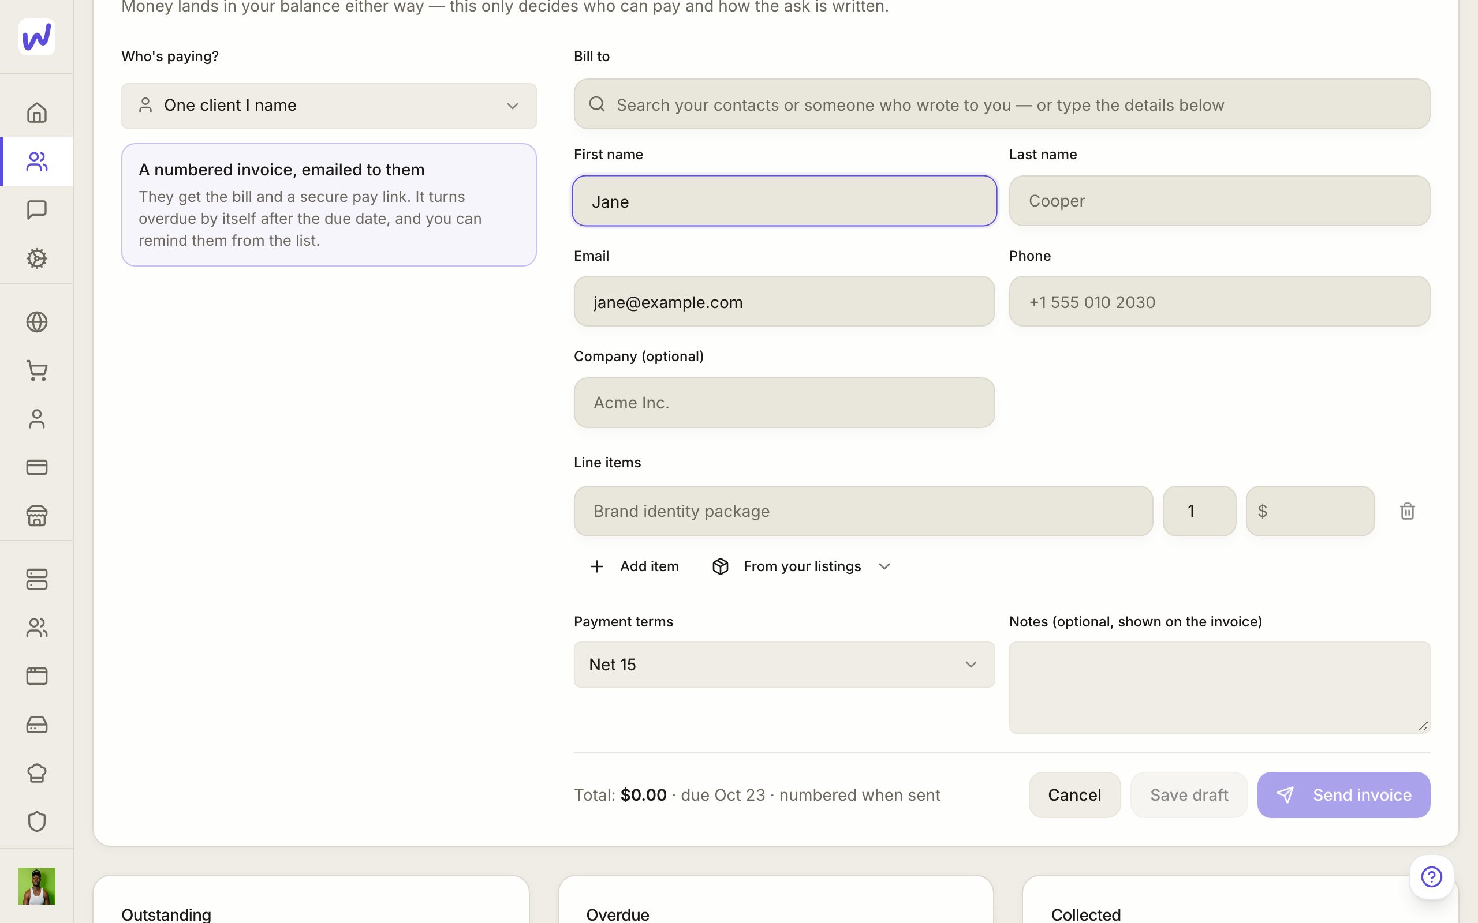
Task: Click the Phone input field
Action: (x=1220, y=302)
